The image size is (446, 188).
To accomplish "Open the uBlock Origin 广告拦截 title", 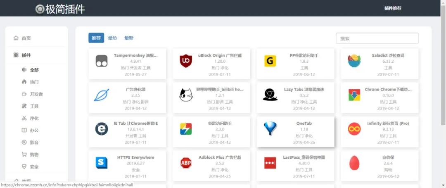I will coord(220,55).
